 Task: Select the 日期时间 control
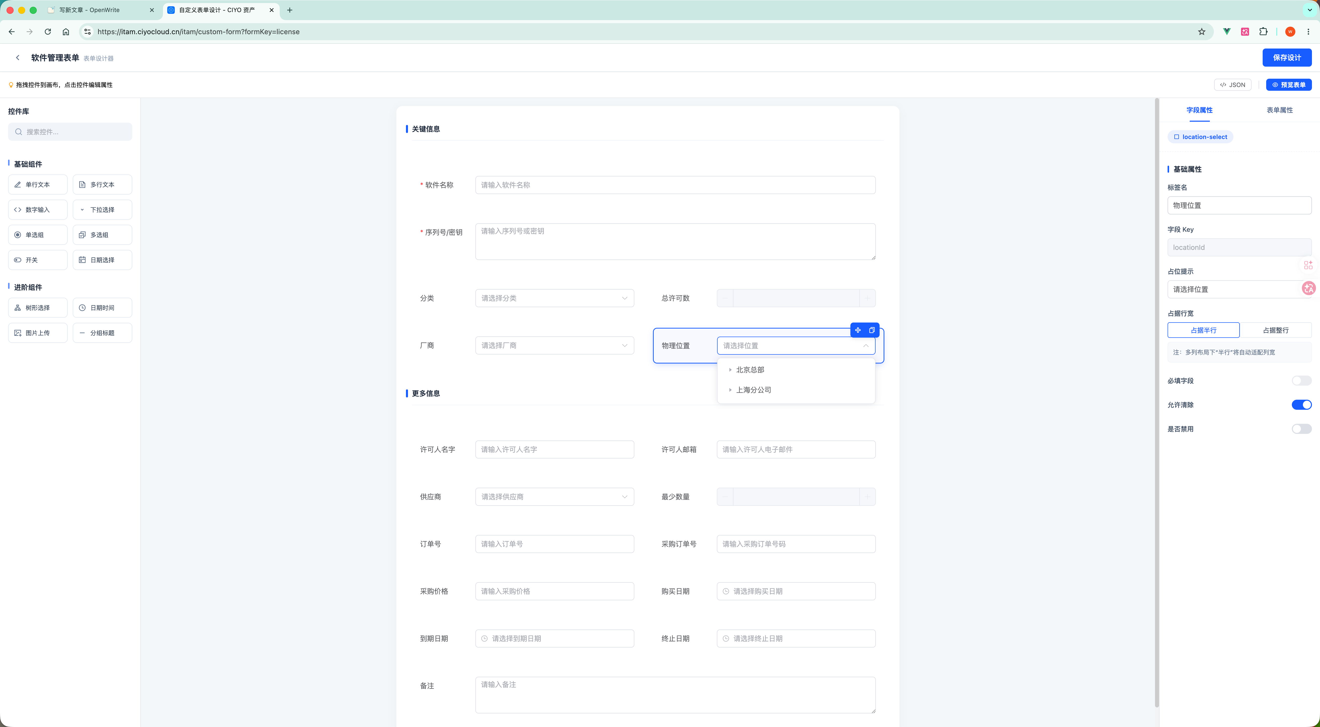(x=102, y=308)
